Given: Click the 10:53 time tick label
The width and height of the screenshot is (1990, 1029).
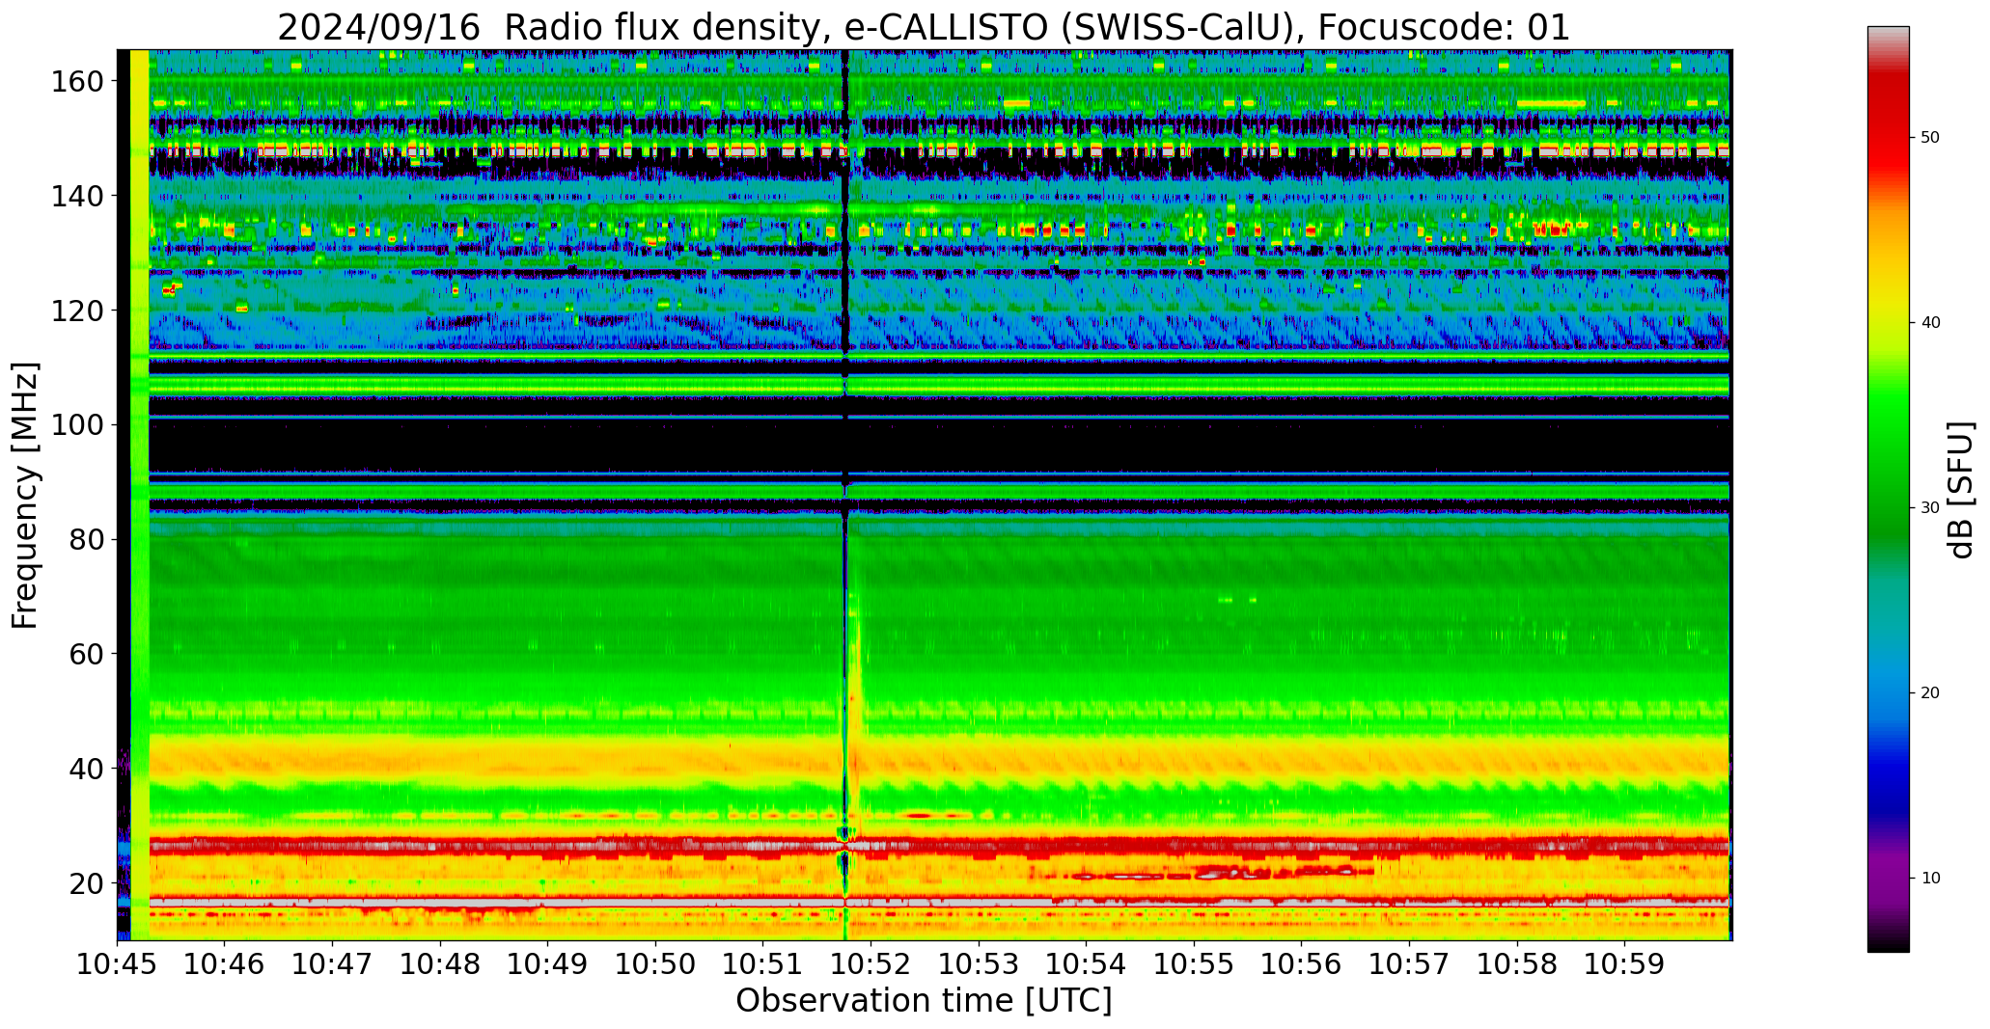Looking at the screenshot, I should (x=979, y=963).
